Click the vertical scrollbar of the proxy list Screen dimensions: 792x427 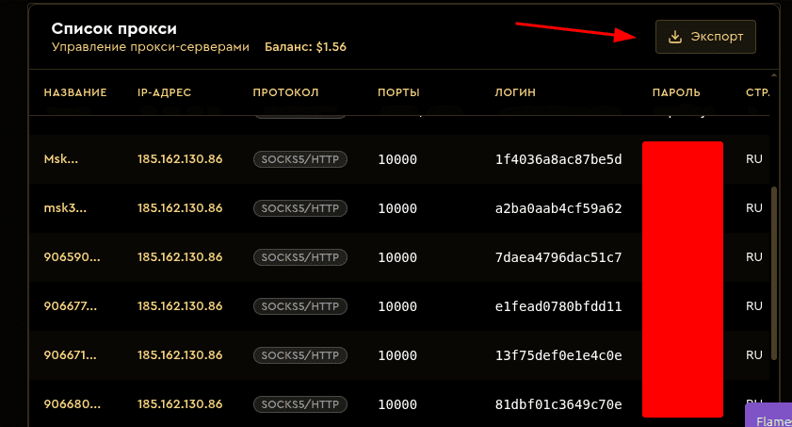pos(774,271)
